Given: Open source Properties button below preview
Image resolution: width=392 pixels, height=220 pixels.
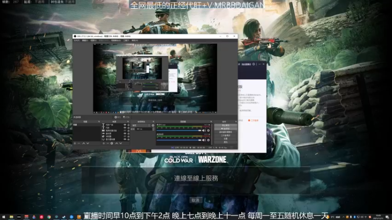Looking at the screenshot, I should coord(118,117).
